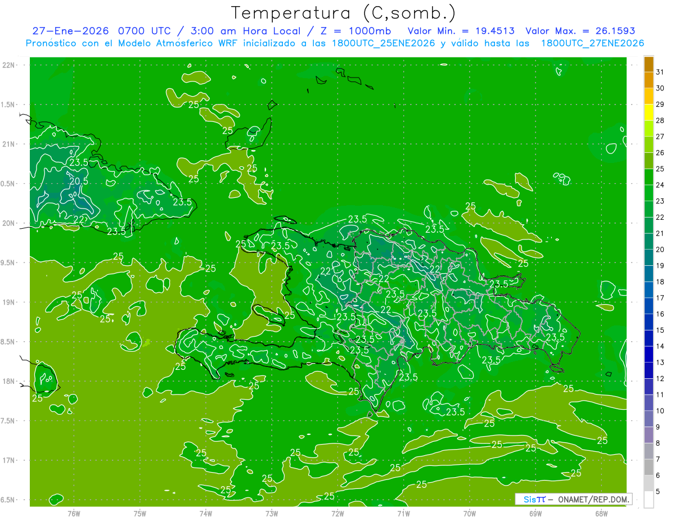Click the "71W" longitude axis label
675x521 pixels.
[x=403, y=513]
